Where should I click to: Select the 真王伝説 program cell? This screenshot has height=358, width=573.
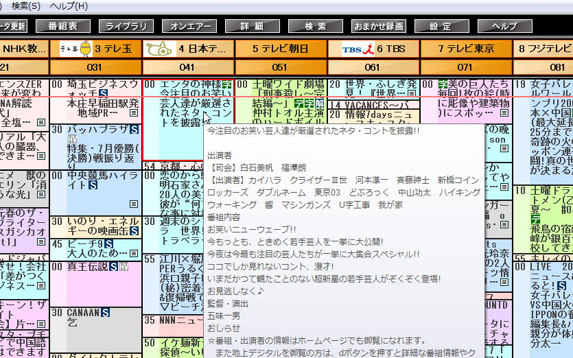(x=95, y=284)
